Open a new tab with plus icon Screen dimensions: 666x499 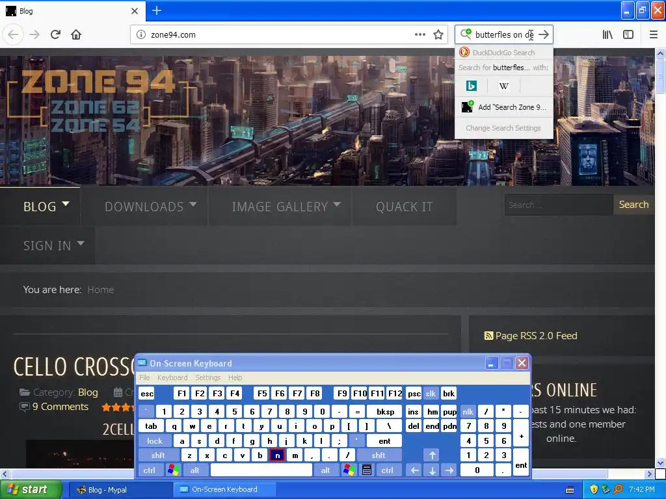point(156,10)
